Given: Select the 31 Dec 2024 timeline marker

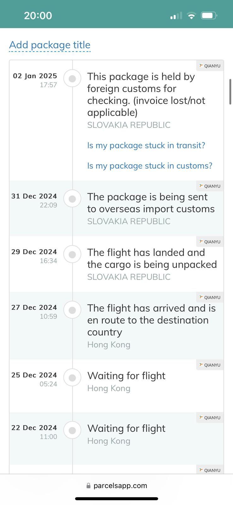Looking at the screenshot, I should [x=73, y=199].
